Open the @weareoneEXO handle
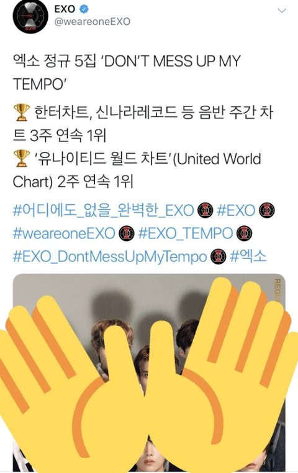 93,22
